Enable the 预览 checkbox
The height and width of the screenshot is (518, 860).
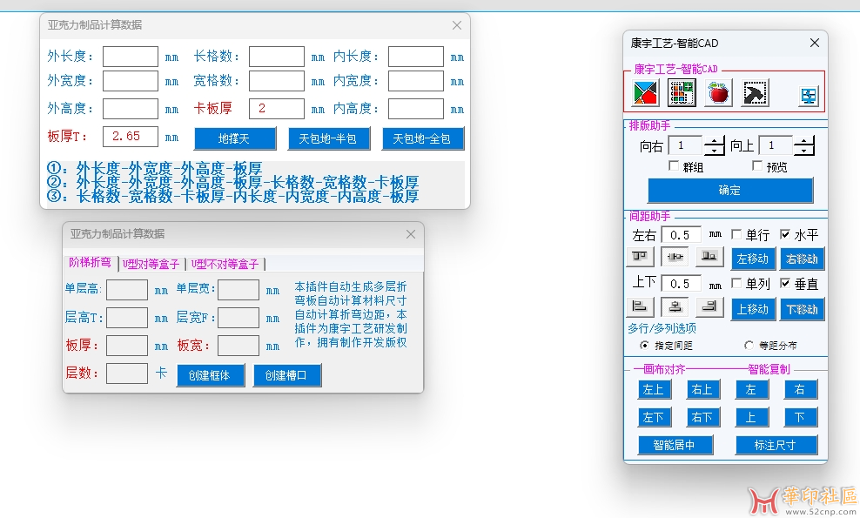(x=757, y=165)
